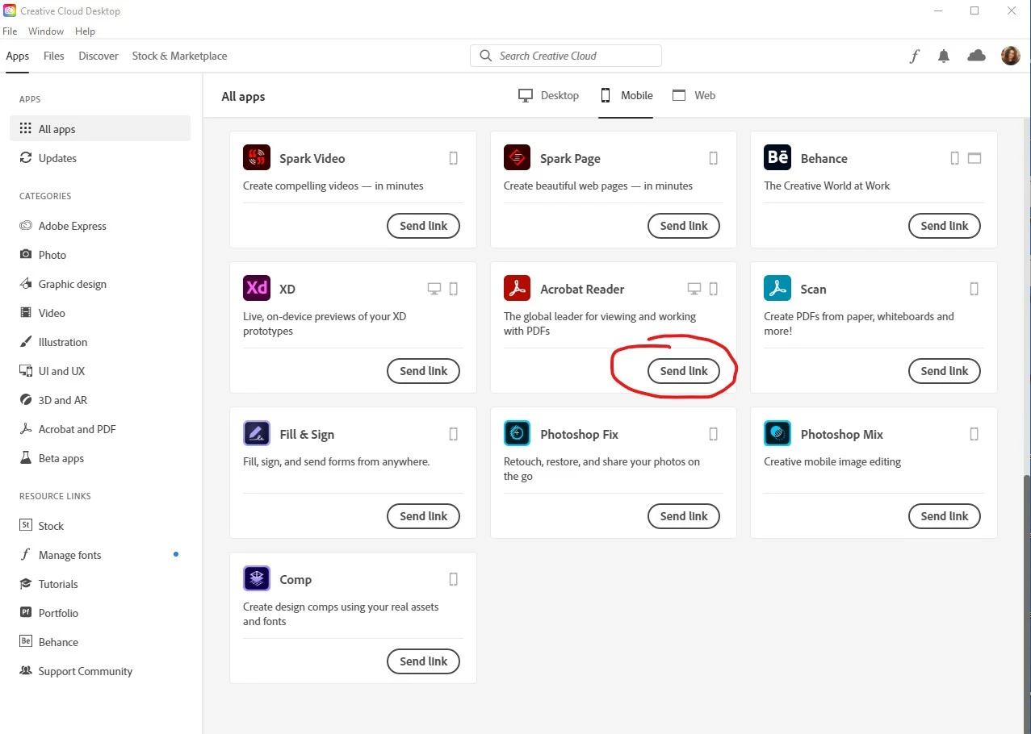Open the Spark Page app icon
Screen dimensions: 1031x734
[x=517, y=157]
